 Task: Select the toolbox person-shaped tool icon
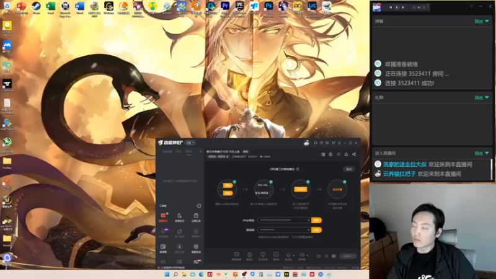point(179,217)
